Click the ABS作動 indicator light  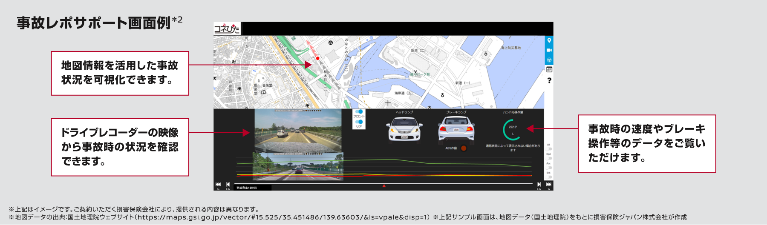[463, 148]
